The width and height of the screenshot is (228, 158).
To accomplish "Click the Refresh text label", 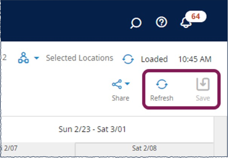I will [162, 98].
